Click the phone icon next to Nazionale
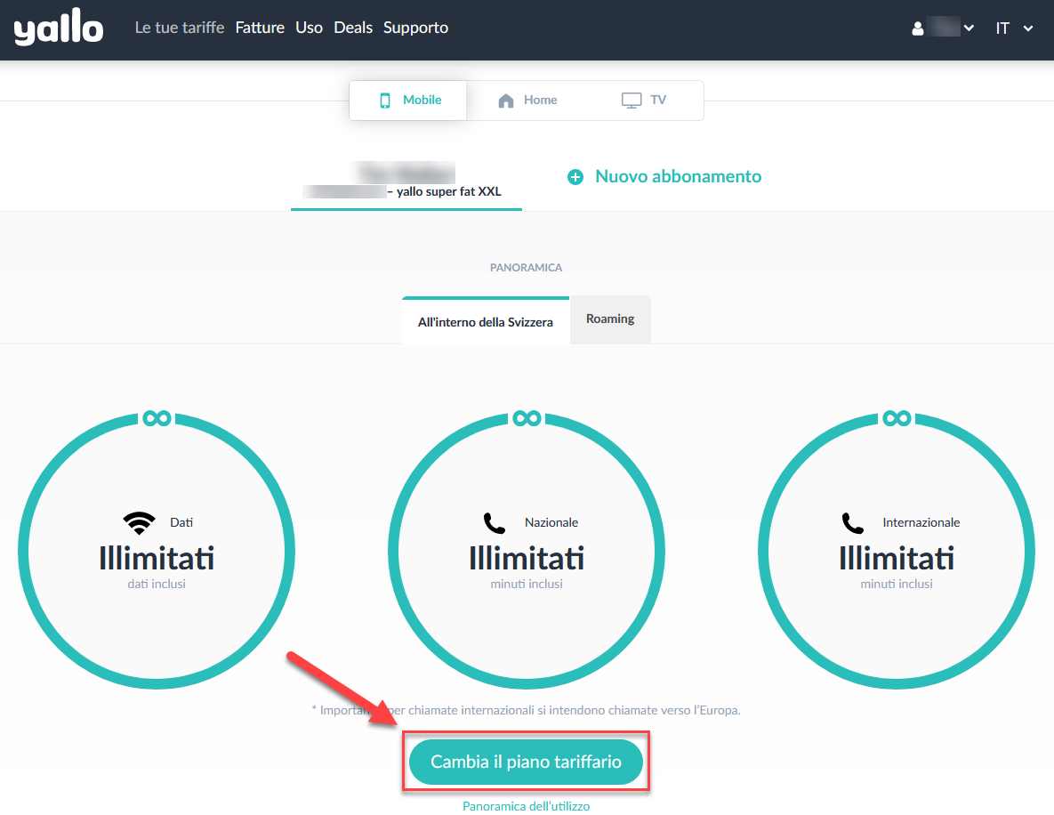Image resolution: width=1054 pixels, height=815 pixels. 494,523
